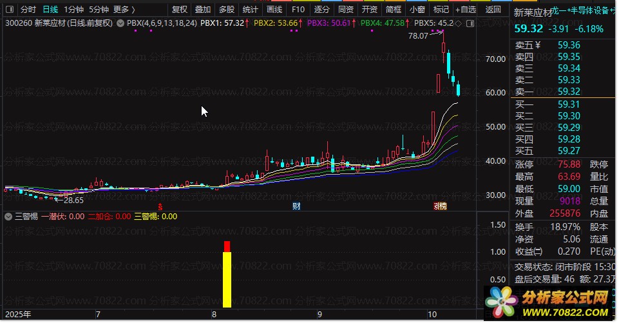
Task: Click the 收益(二) value 0.270
Action: [569, 251]
